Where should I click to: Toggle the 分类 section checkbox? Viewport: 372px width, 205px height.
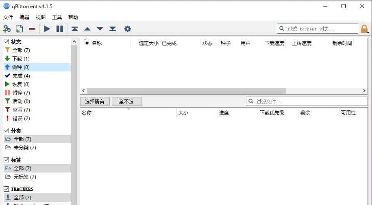pyautogui.click(x=7, y=131)
